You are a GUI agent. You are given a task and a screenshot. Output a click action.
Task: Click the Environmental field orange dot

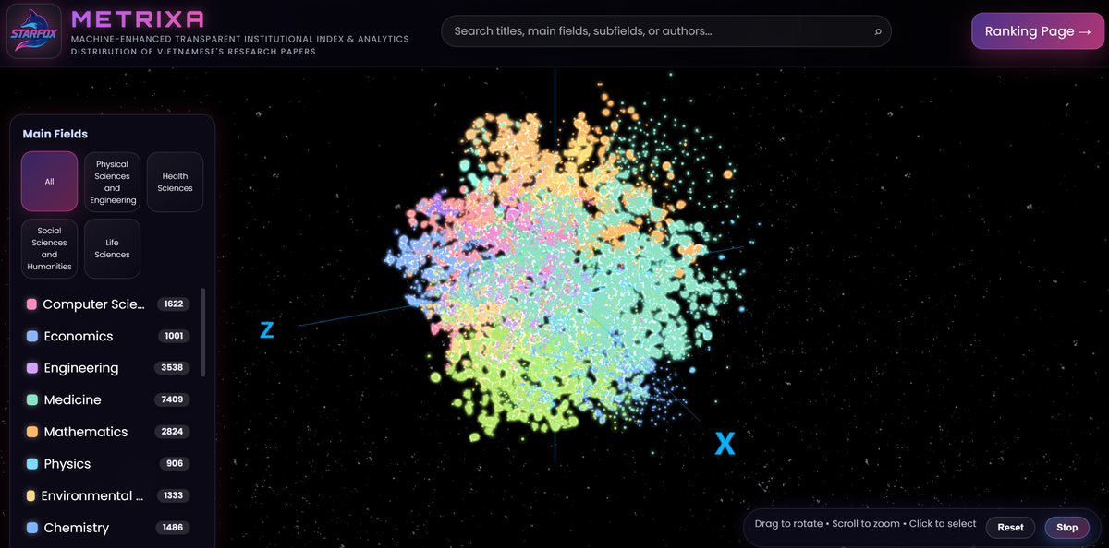31,495
